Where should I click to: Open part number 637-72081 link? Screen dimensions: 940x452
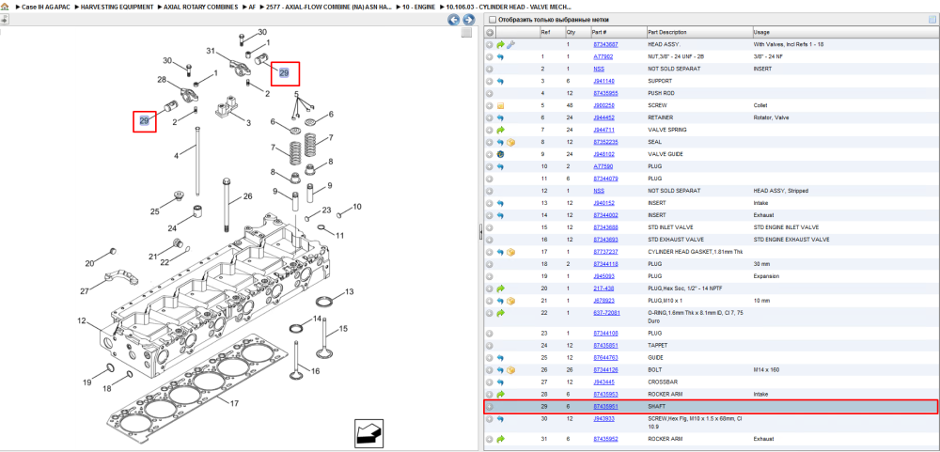pyautogui.click(x=606, y=313)
